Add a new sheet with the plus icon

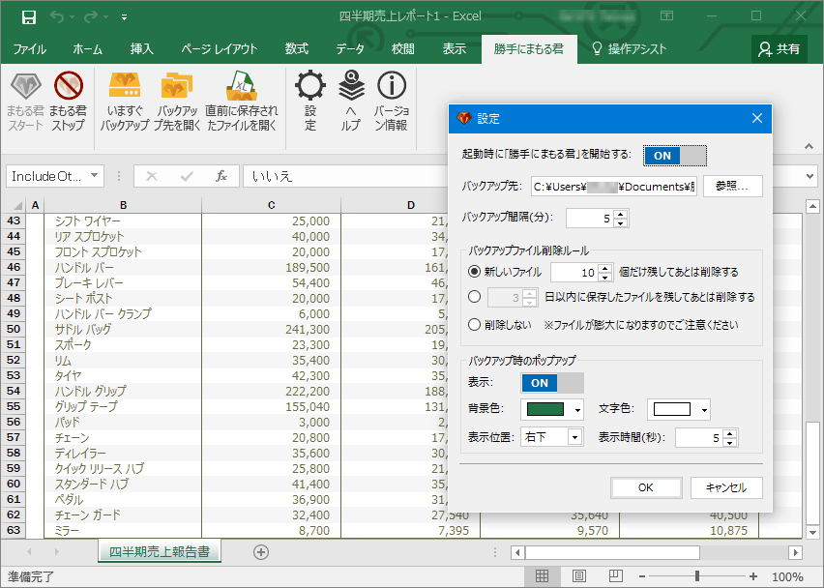pyautogui.click(x=261, y=552)
